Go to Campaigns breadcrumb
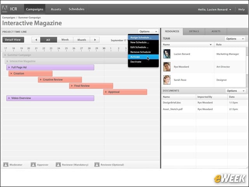 point(9,18)
